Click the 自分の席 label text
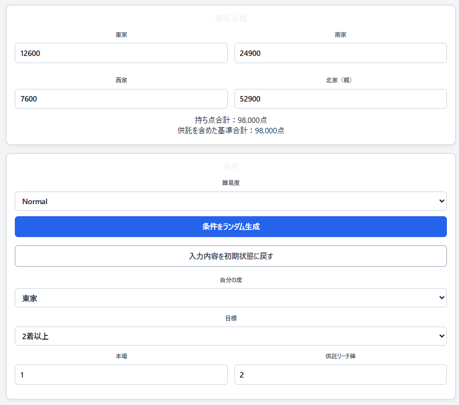The image size is (459, 405). (231, 280)
